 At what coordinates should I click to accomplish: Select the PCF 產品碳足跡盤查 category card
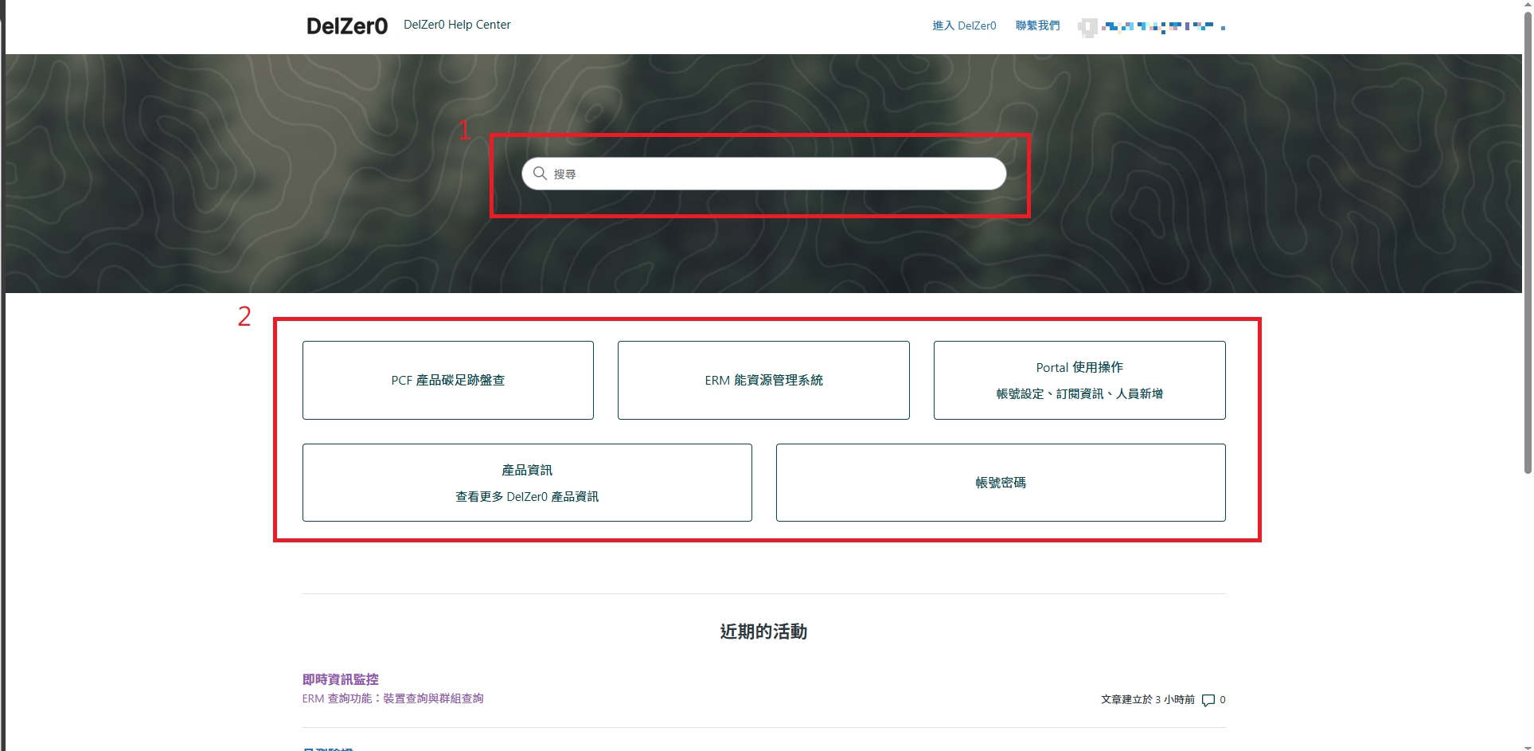[447, 380]
